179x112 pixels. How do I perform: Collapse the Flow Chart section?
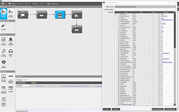[1, 21]
